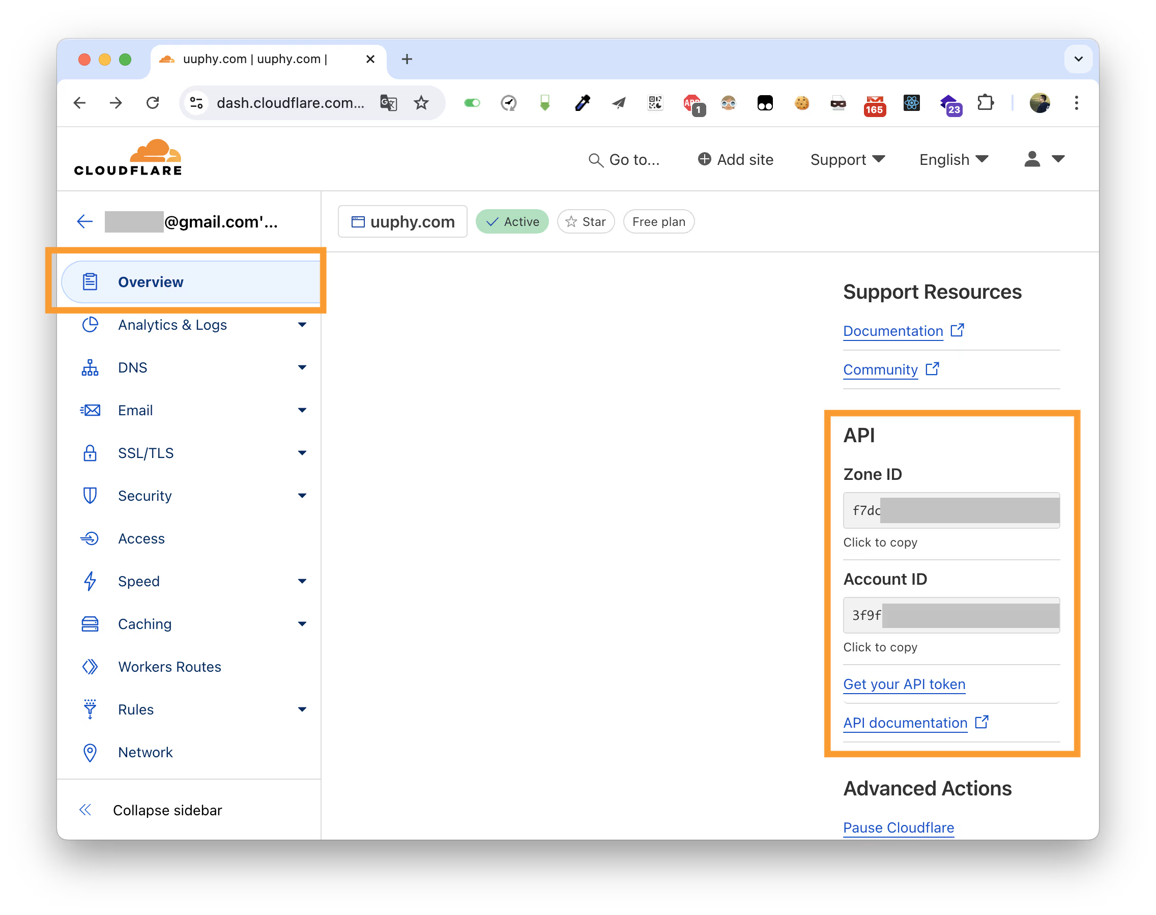This screenshot has height=915, width=1156.
Task: Open the Security sidebar item
Action: [144, 496]
